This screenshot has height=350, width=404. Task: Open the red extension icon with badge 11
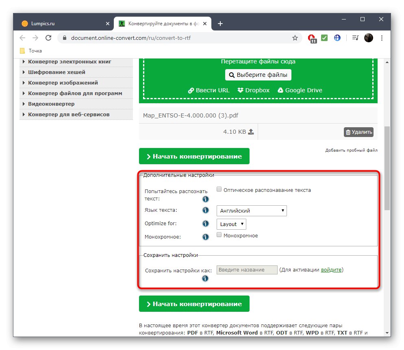pos(311,37)
